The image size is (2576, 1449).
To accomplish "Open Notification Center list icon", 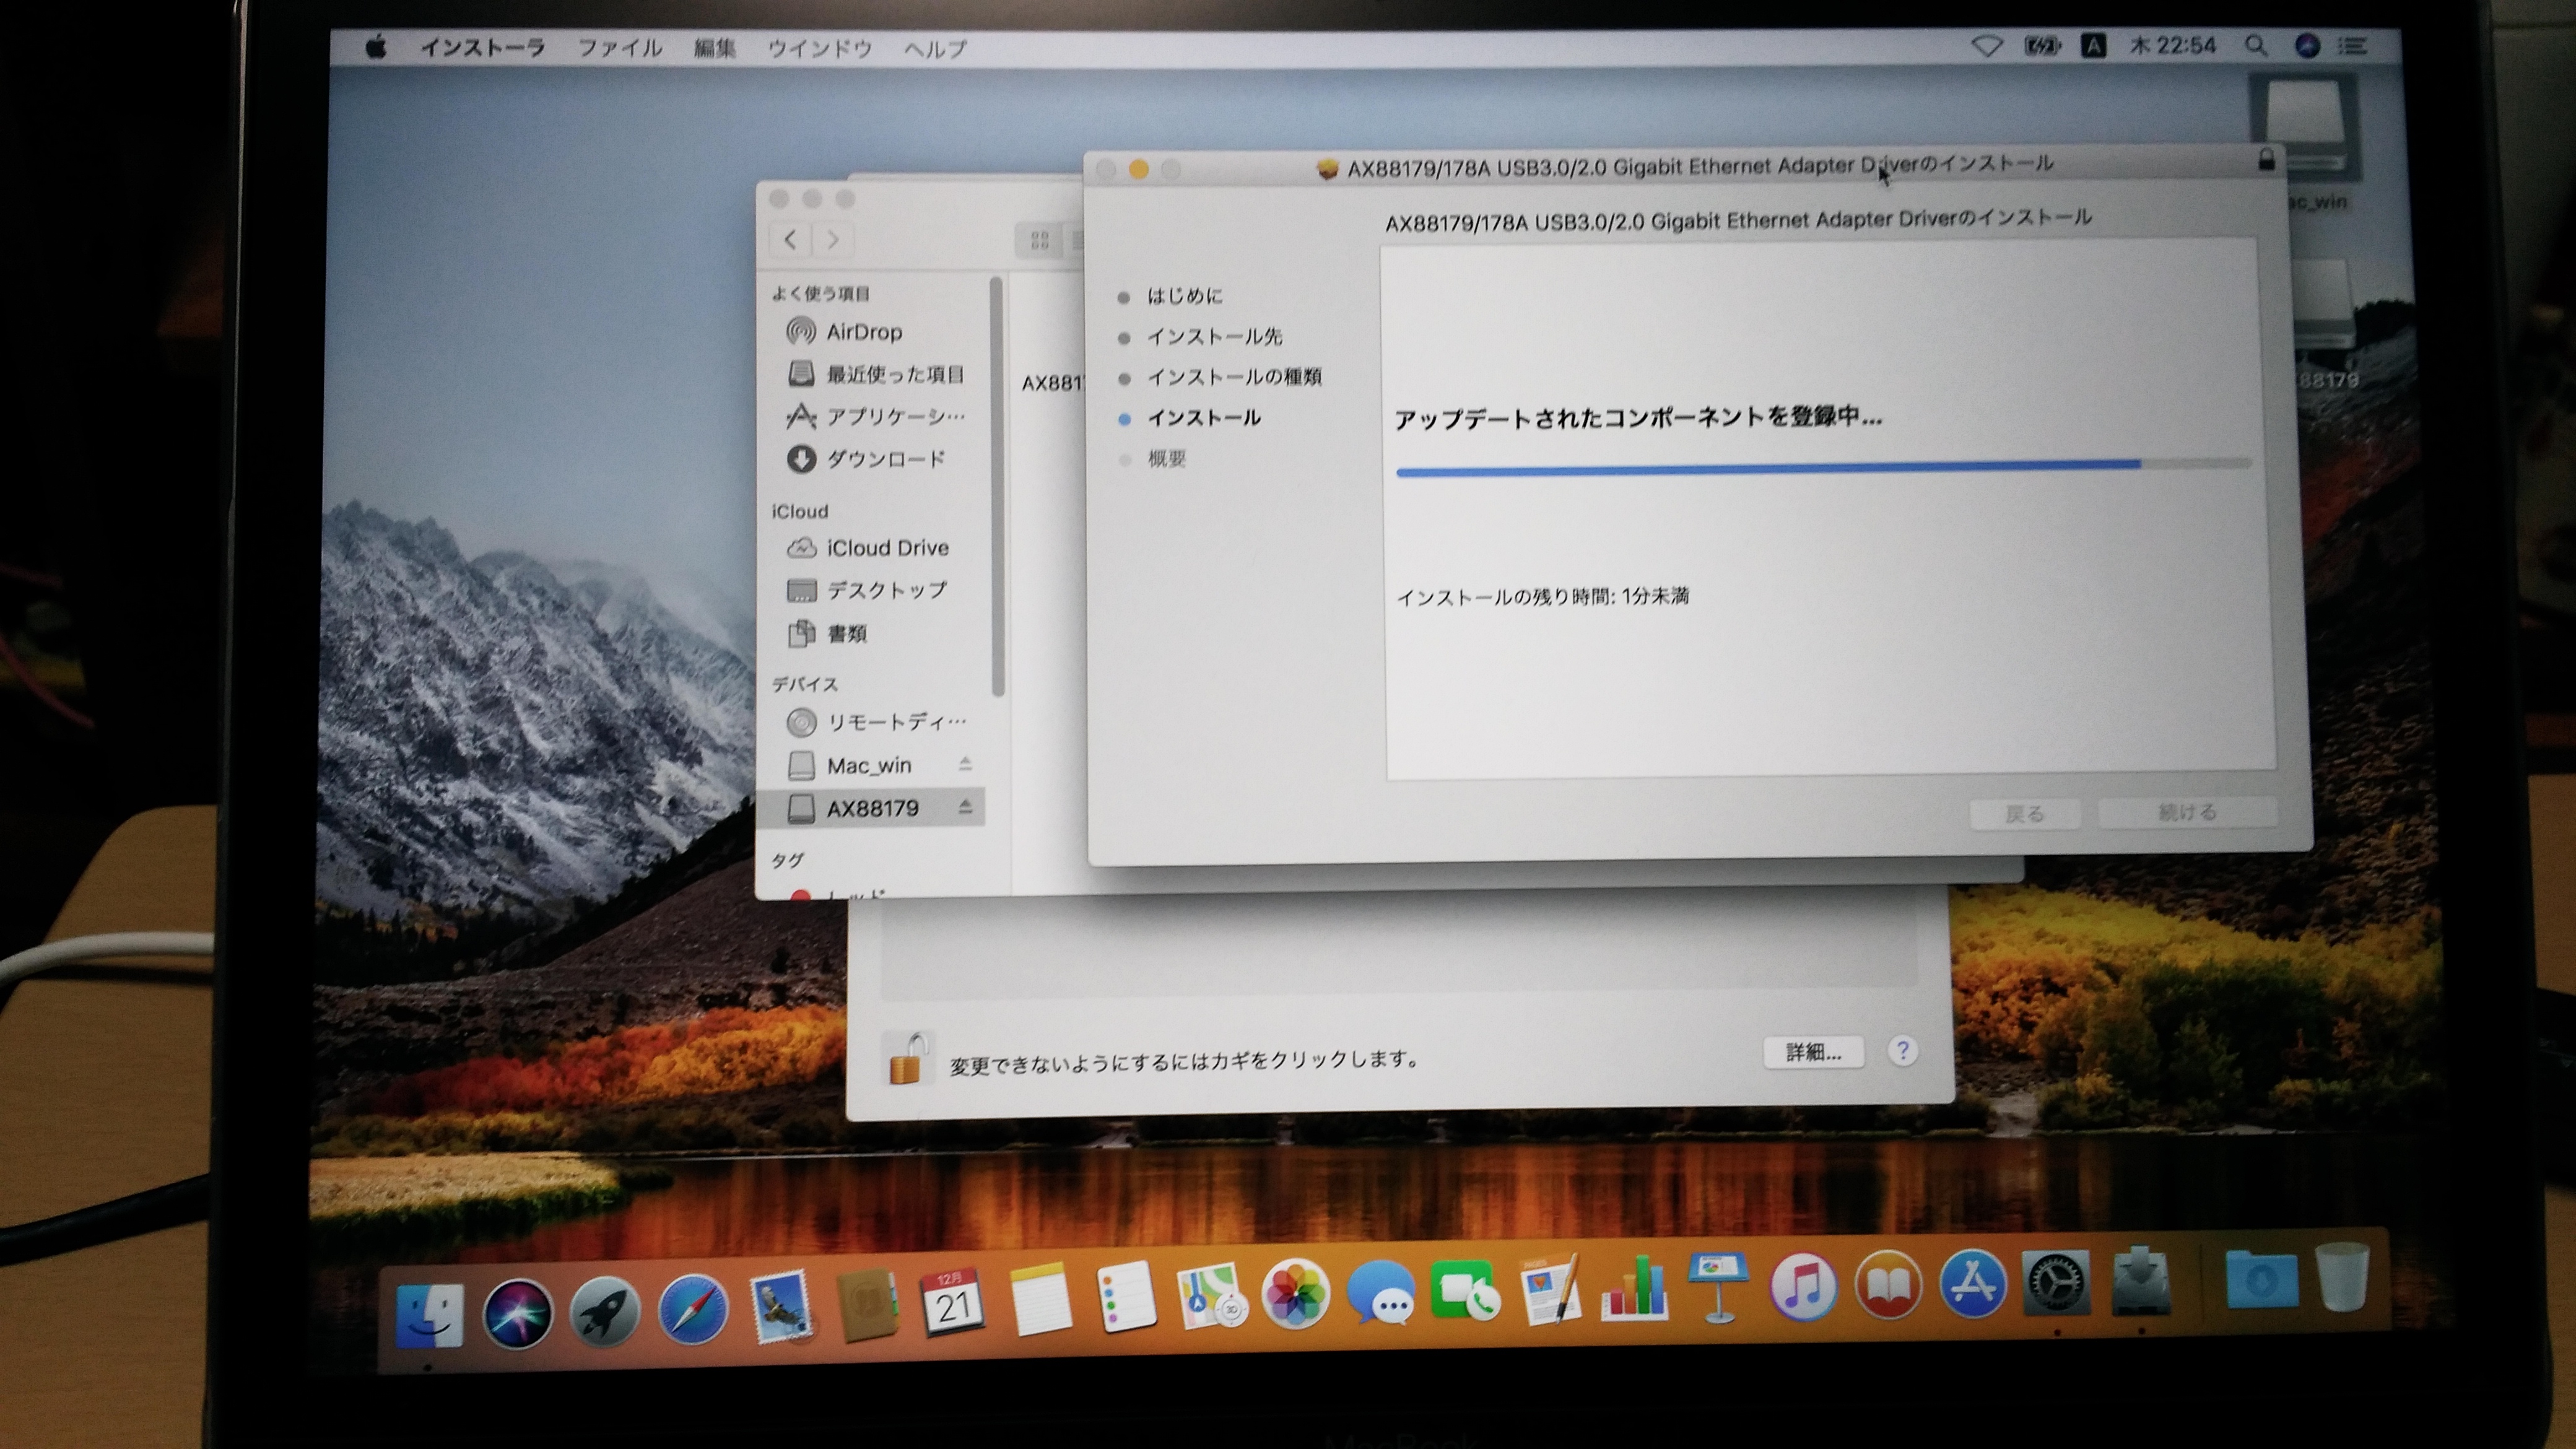I will click(2352, 46).
